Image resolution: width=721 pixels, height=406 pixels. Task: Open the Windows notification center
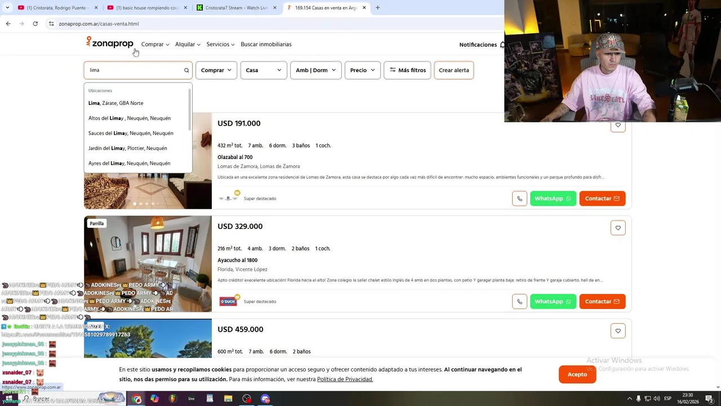[x=709, y=399]
